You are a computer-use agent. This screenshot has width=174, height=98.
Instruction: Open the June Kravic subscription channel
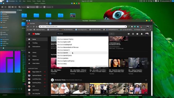pyautogui.click(x=37, y=90)
